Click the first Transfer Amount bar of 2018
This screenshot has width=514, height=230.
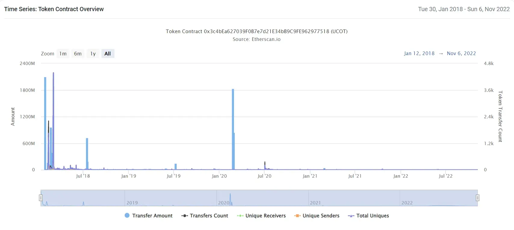(45, 123)
